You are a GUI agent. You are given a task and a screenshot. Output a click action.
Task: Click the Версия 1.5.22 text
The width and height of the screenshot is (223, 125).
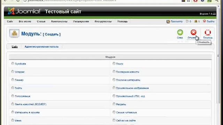tap(208, 14)
